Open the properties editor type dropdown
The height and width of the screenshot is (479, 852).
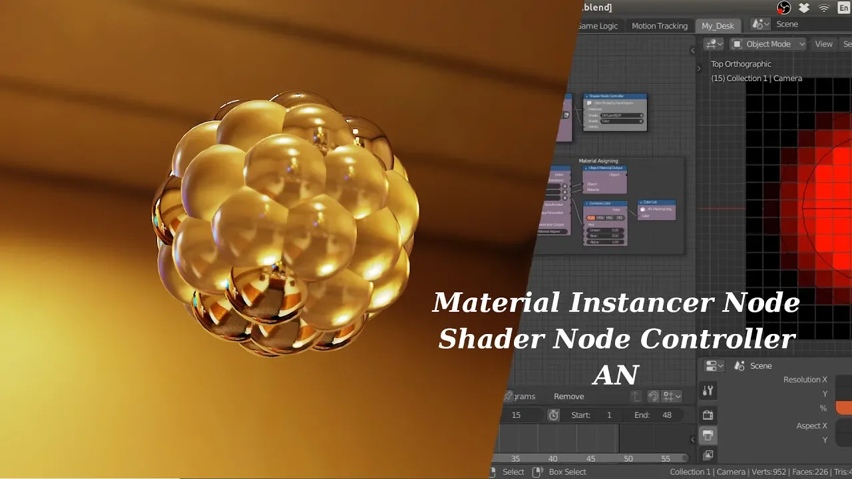pyautogui.click(x=714, y=366)
